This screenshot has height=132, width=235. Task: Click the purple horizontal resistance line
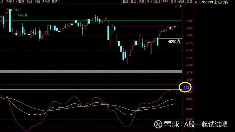pos(145,26)
